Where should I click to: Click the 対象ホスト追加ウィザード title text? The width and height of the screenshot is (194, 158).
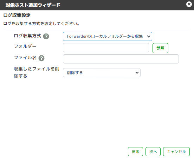pyautogui.click(x=33, y=5)
